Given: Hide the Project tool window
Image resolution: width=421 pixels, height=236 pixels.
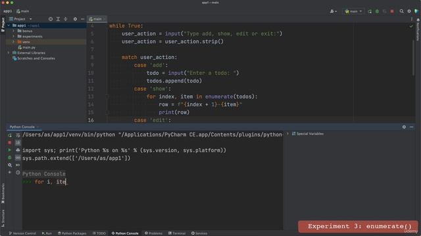Looking at the screenshot, I should click(x=82, y=19).
